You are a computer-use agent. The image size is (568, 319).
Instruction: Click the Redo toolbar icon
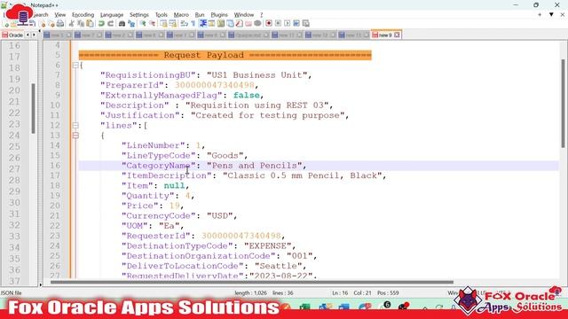(x=110, y=24)
